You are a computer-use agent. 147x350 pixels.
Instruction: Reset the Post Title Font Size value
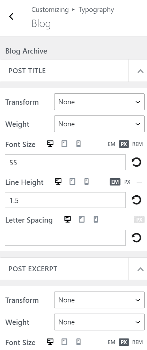point(137,162)
